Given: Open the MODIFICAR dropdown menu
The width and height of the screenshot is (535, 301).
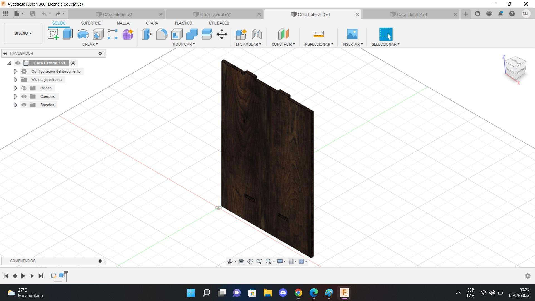Looking at the screenshot, I should [x=184, y=44].
